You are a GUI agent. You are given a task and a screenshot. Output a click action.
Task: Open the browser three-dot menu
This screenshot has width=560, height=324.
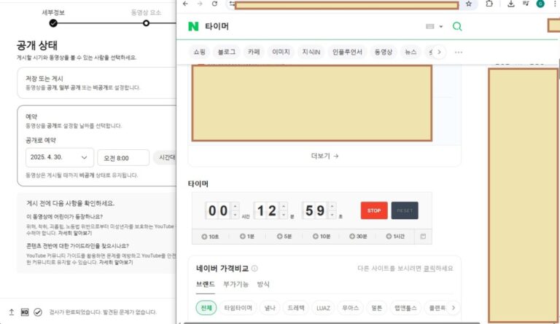(x=555, y=4)
